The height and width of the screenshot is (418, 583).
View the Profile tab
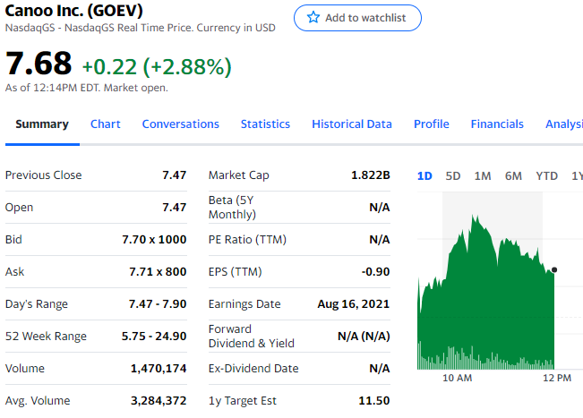tap(432, 124)
